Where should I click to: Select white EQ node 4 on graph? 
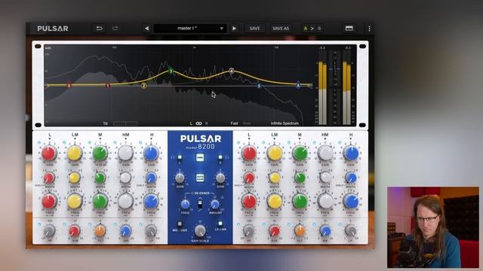coord(232,71)
